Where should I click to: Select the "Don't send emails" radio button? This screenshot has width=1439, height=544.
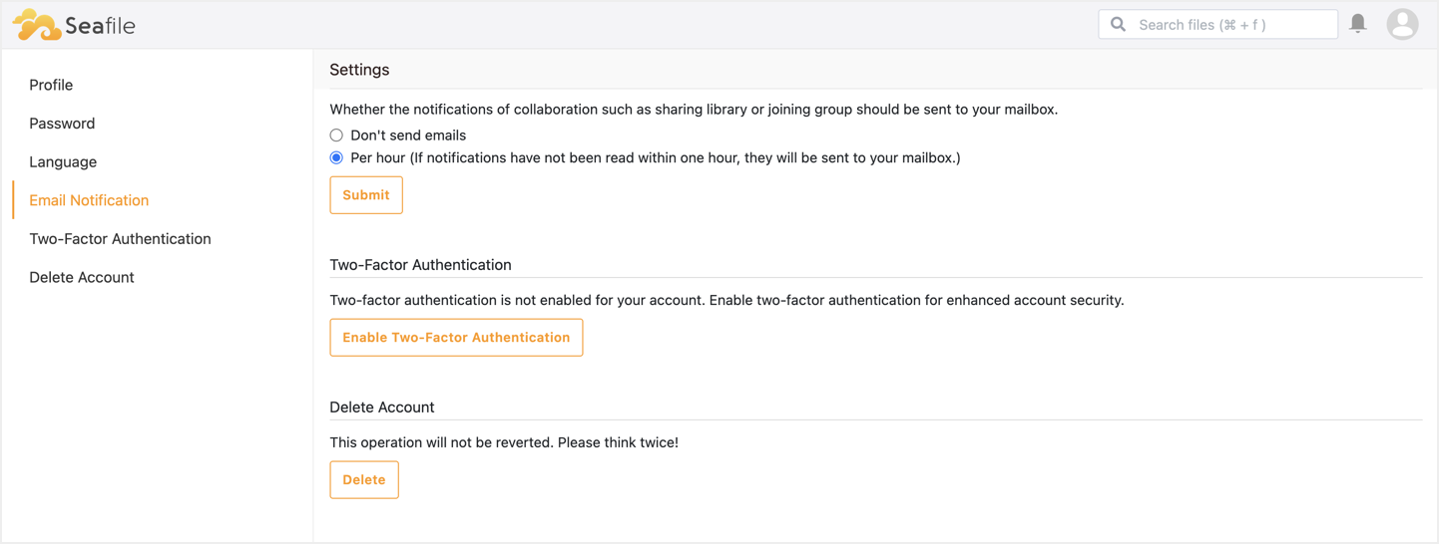point(336,136)
